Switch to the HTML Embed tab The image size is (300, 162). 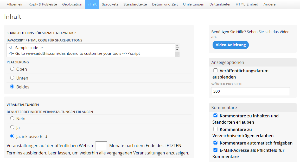(x=247, y=4)
